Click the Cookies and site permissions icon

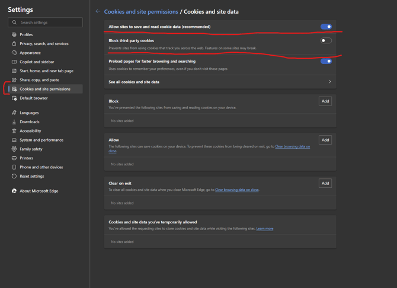(x=14, y=89)
